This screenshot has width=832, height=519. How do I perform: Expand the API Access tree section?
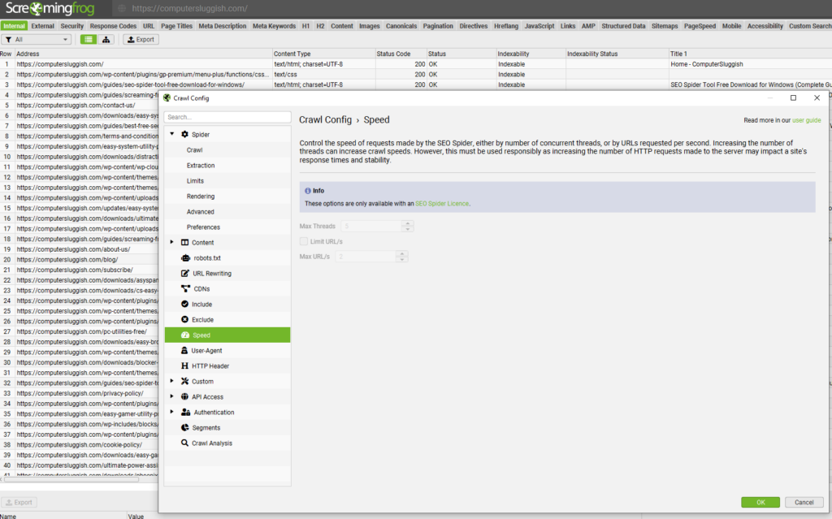(x=172, y=396)
